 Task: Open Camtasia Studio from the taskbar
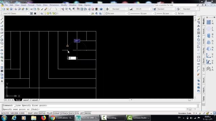tap(138, 118)
